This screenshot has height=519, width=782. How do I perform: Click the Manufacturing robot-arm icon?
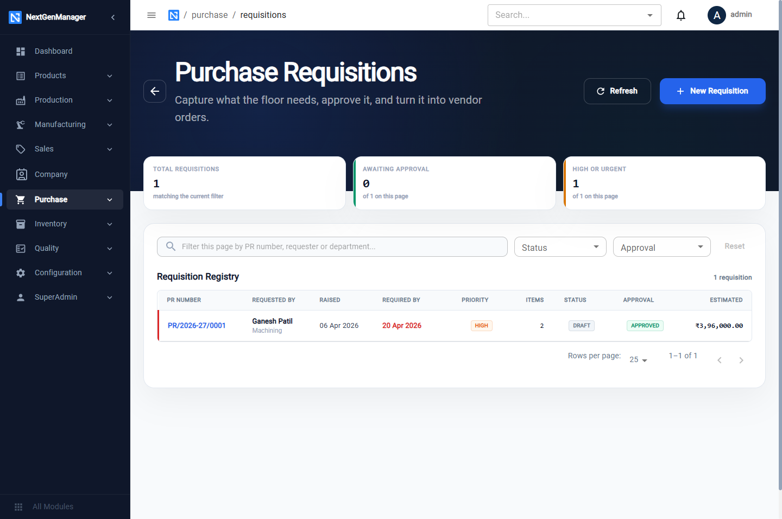tap(21, 125)
